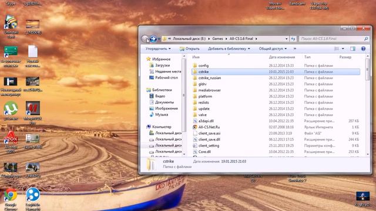The image size is (376, 211).
Task: Select the 'client_setting' config file
Action: coord(209,145)
